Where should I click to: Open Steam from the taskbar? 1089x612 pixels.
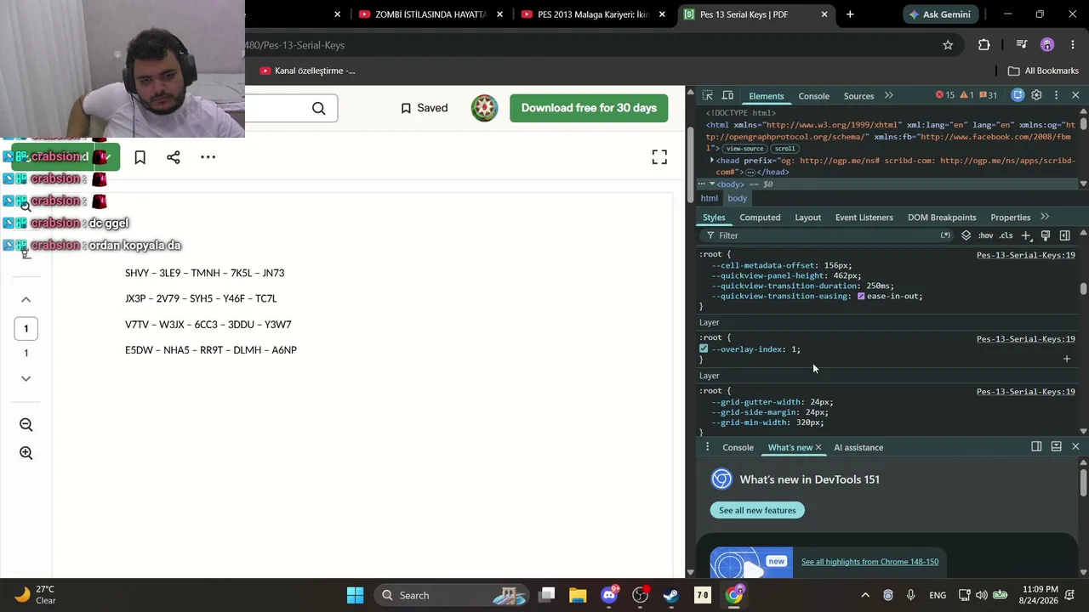pos(671,595)
